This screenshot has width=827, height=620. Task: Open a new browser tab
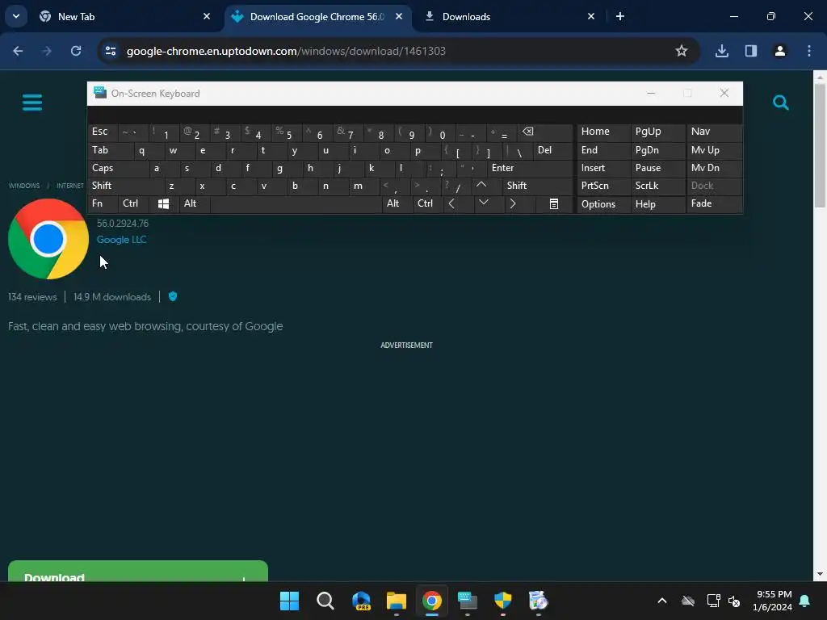pos(620,16)
